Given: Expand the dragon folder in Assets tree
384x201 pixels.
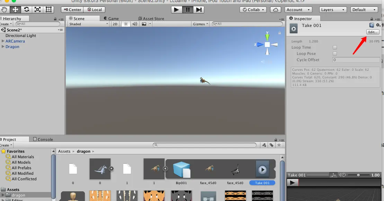Looking at the screenshot, I should [3, 195].
